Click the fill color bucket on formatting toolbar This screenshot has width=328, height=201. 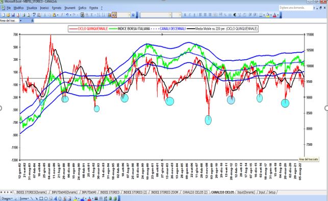(x=268, y=15)
